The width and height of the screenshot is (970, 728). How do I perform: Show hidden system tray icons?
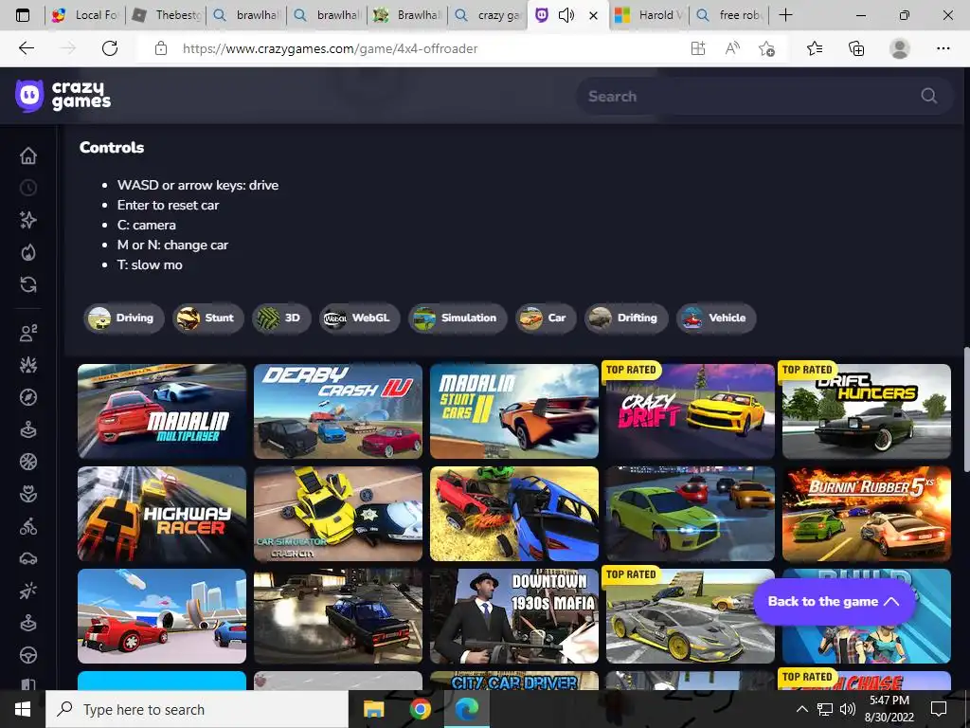click(801, 709)
